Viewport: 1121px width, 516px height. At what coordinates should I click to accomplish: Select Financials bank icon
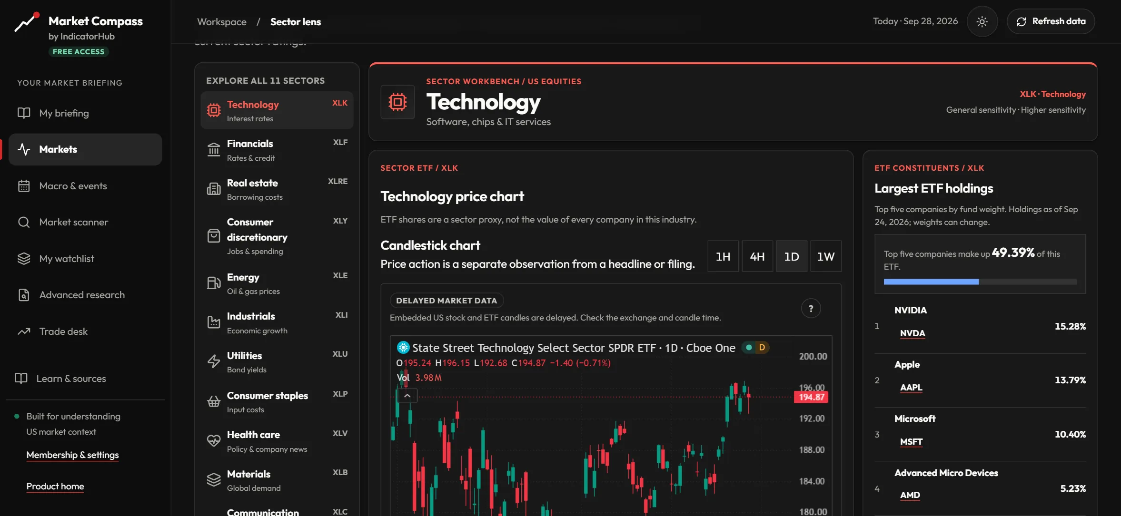214,150
